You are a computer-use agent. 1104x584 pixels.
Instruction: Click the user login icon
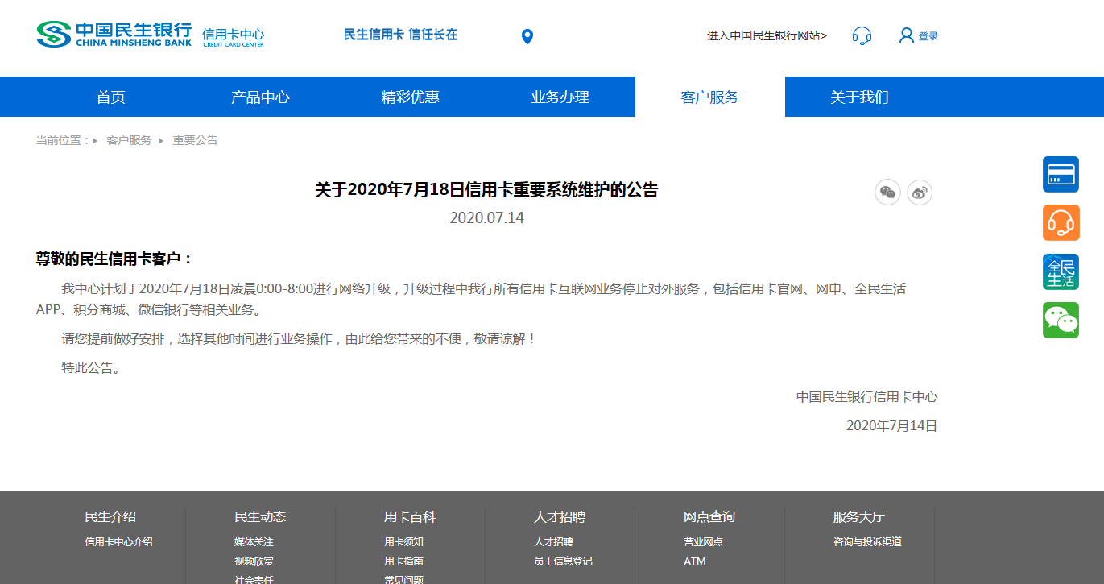(x=907, y=35)
